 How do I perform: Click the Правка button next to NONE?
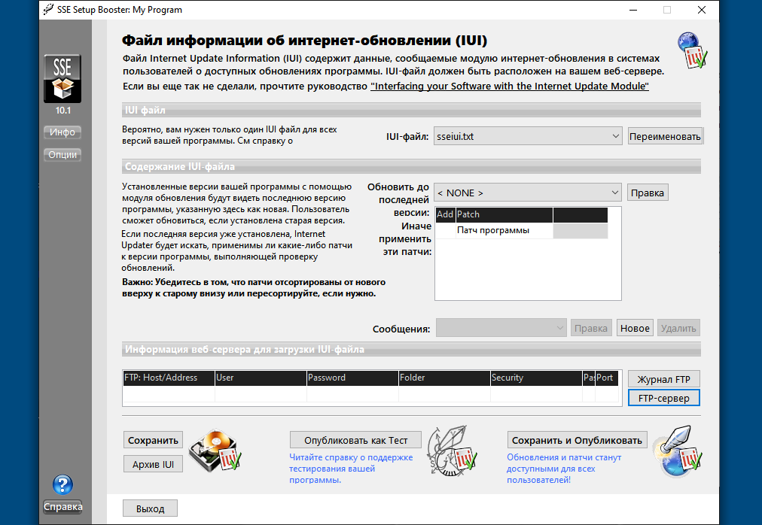coord(648,193)
